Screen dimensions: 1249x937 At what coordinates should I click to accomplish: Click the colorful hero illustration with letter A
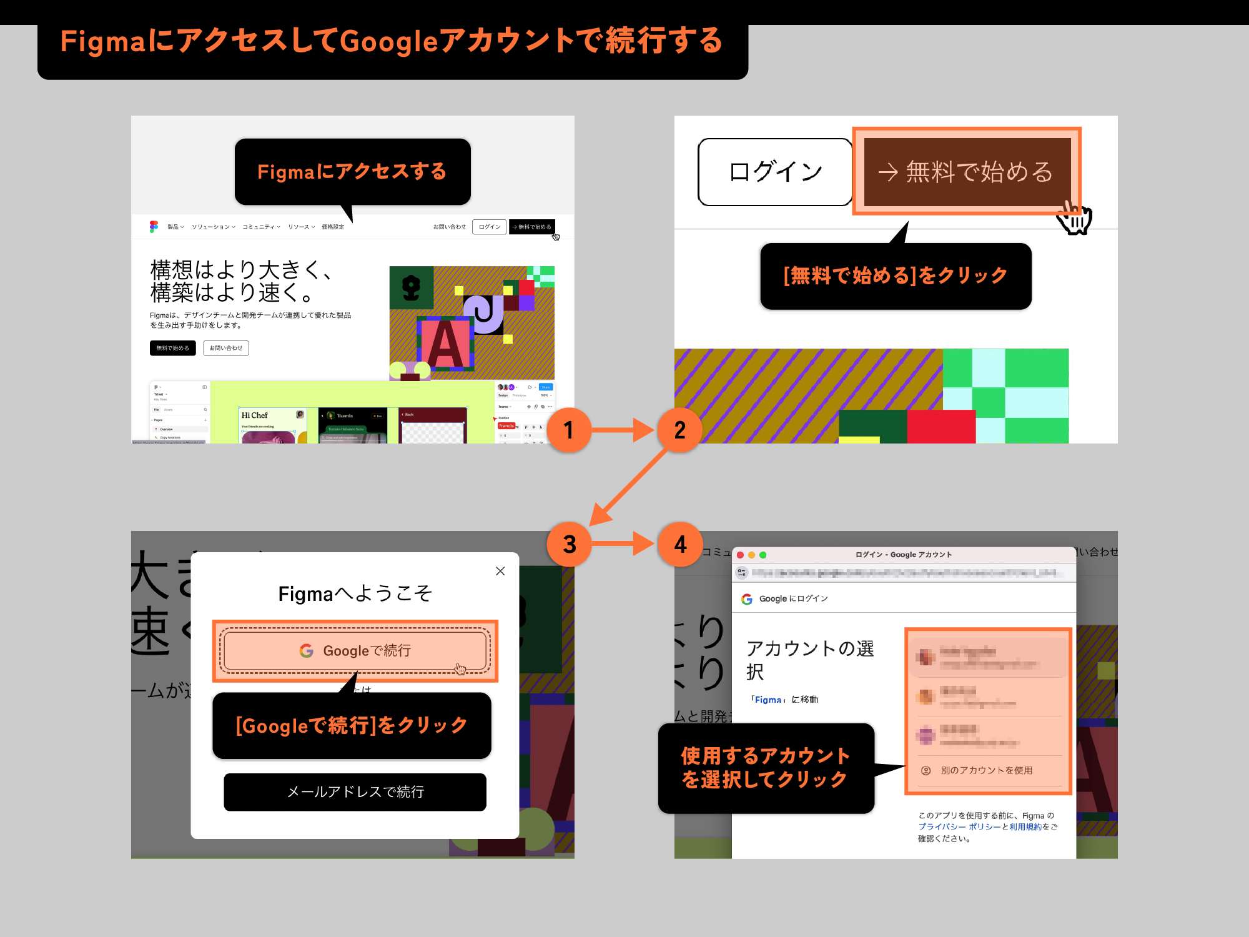coord(471,323)
